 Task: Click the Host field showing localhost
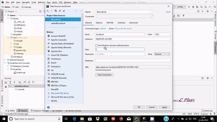click(120, 35)
